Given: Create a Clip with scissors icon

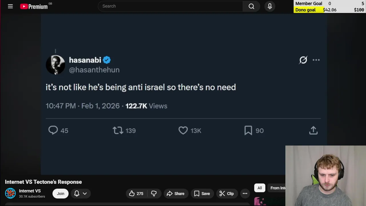Looking at the screenshot, I should tap(226, 194).
